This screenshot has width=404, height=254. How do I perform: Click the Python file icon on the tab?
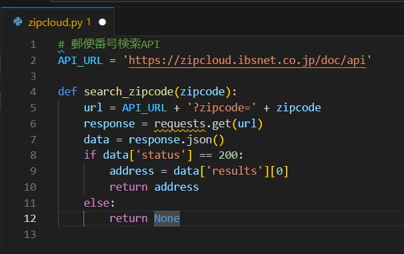tap(18, 22)
